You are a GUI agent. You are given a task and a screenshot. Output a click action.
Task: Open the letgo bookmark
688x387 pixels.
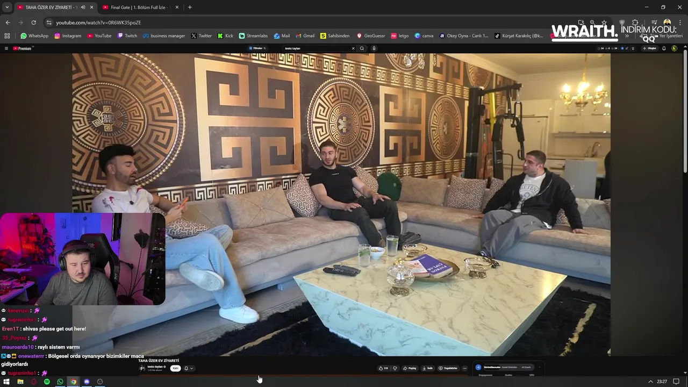point(400,36)
